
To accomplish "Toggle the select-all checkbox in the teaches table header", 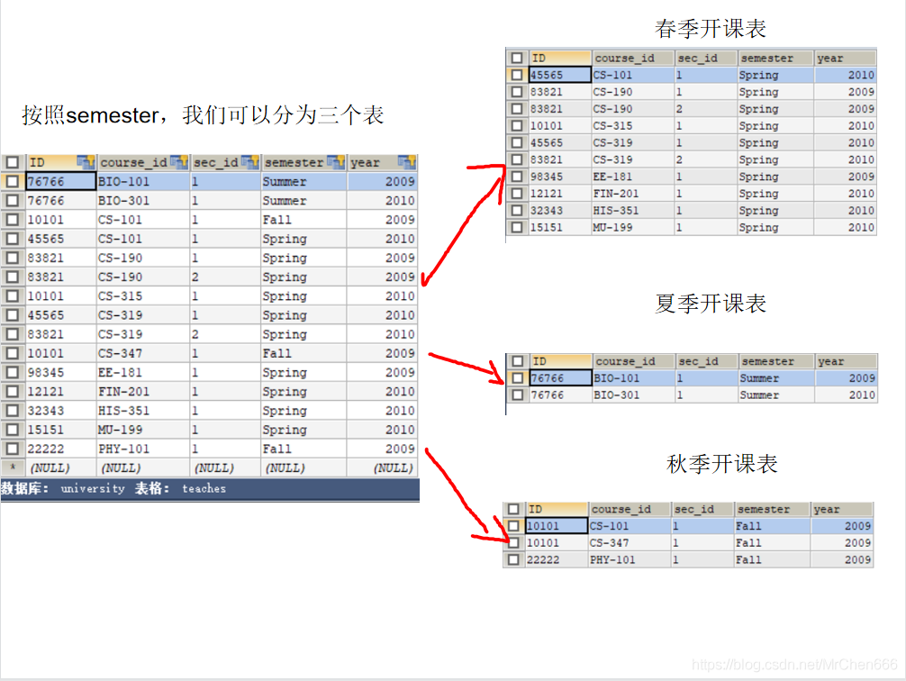I will click(12, 162).
